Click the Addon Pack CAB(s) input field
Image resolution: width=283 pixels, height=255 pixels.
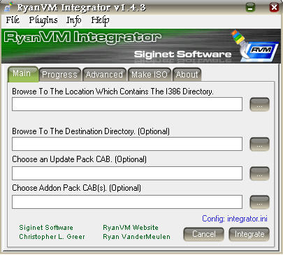coord(127,202)
